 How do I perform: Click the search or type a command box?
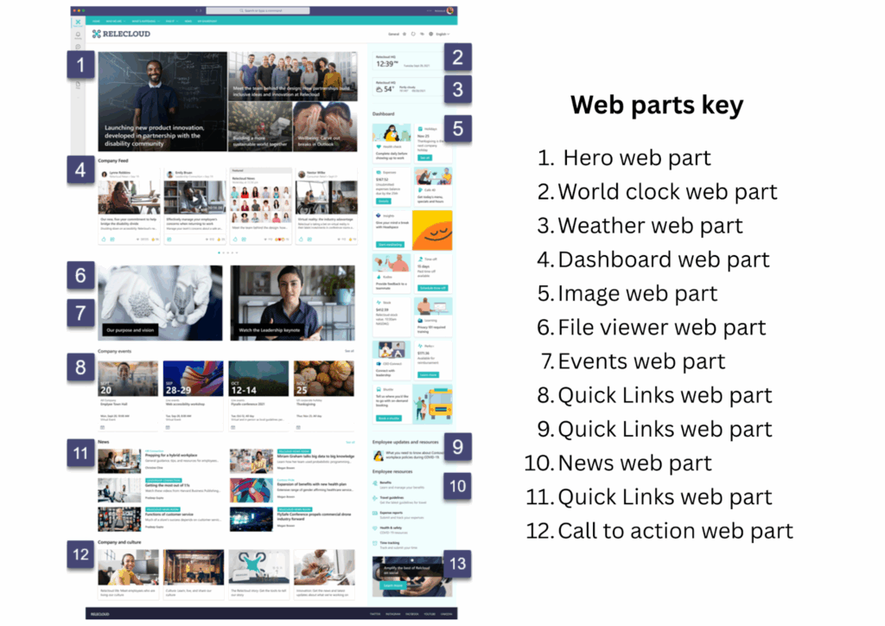tap(258, 10)
